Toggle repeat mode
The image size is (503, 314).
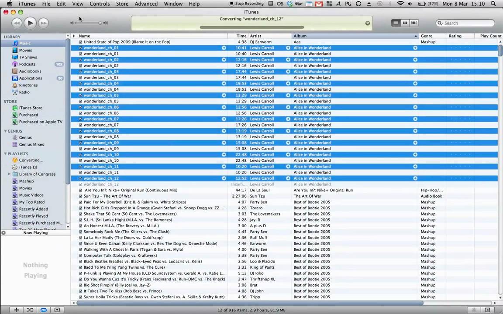click(x=43, y=310)
